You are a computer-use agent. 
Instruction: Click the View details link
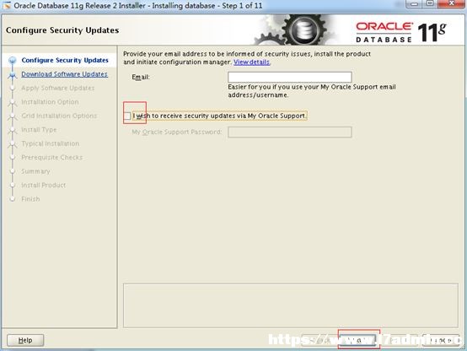pos(252,62)
